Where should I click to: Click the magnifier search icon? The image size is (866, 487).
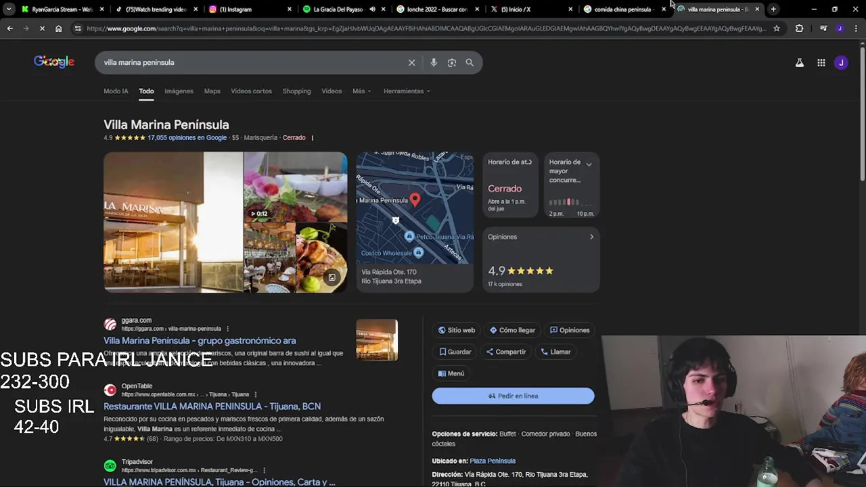(x=470, y=62)
